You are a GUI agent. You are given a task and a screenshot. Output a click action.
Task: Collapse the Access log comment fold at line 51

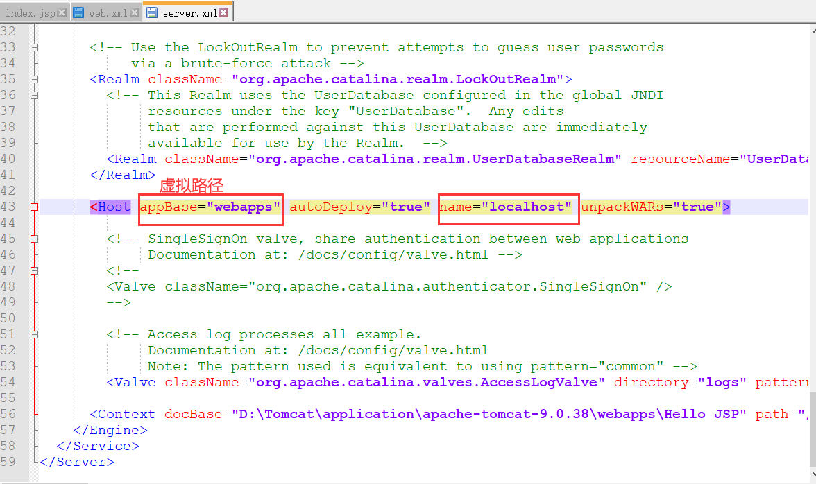point(34,334)
